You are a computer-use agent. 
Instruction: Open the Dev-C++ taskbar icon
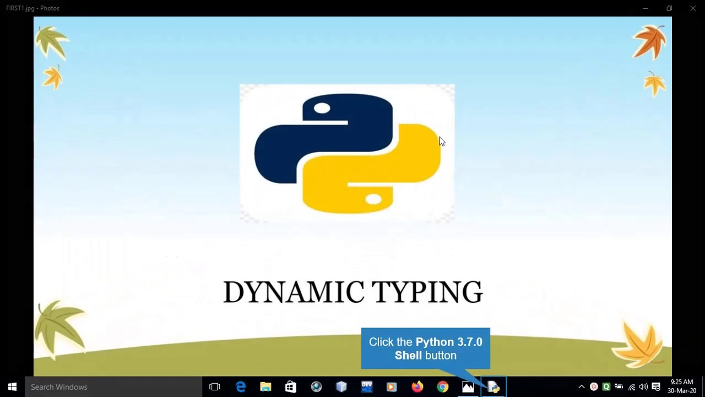tap(367, 387)
